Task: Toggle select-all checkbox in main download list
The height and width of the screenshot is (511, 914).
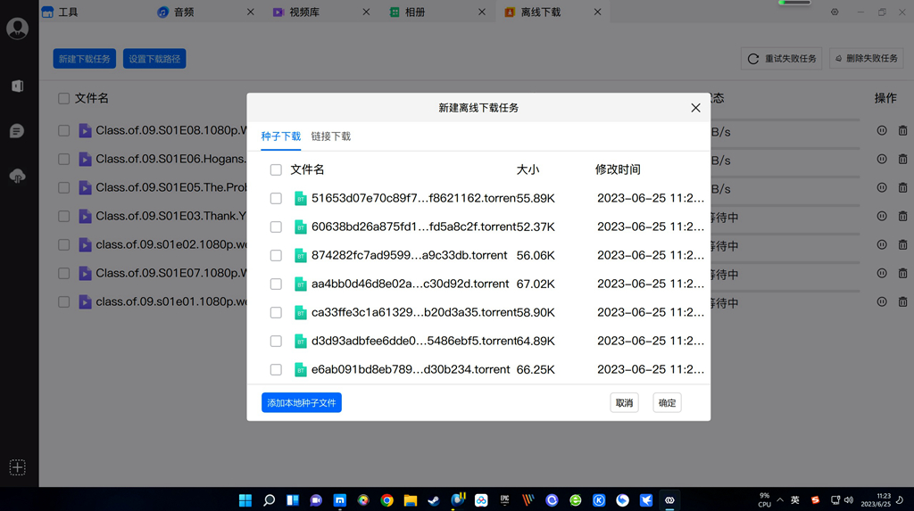Action: [63, 98]
